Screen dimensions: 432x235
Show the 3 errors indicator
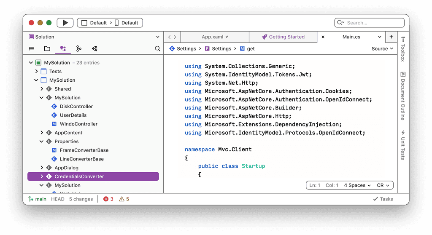click(108, 199)
